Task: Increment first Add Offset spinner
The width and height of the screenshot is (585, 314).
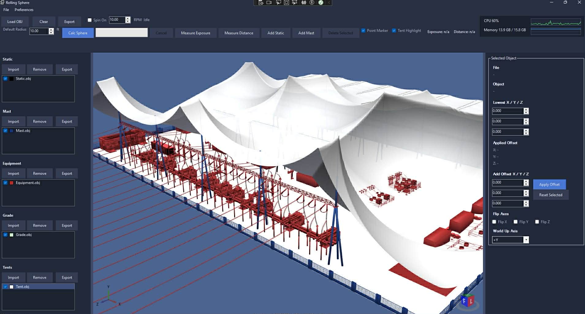Action: (x=526, y=181)
